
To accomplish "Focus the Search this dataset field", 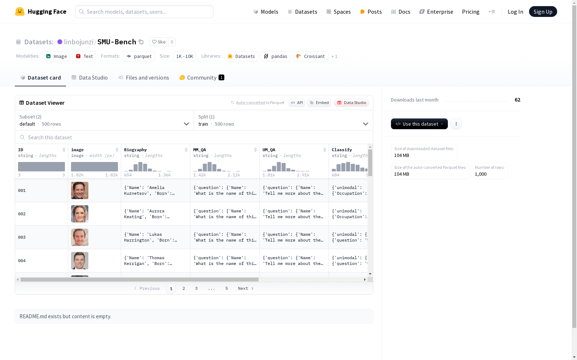I will point(194,138).
